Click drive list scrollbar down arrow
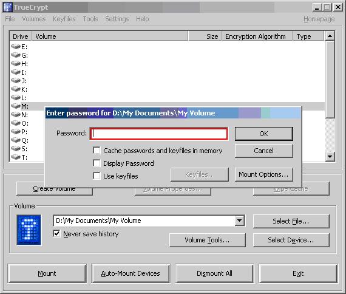This screenshot has width=346, height=294. [330, 157]
